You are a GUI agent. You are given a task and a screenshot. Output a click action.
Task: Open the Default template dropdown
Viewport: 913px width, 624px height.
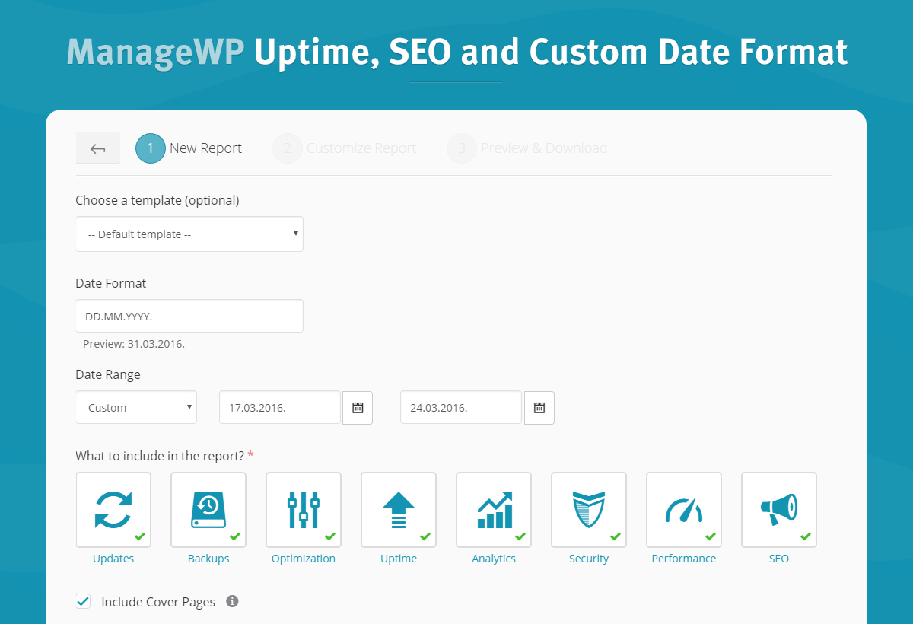pos(189,234)
